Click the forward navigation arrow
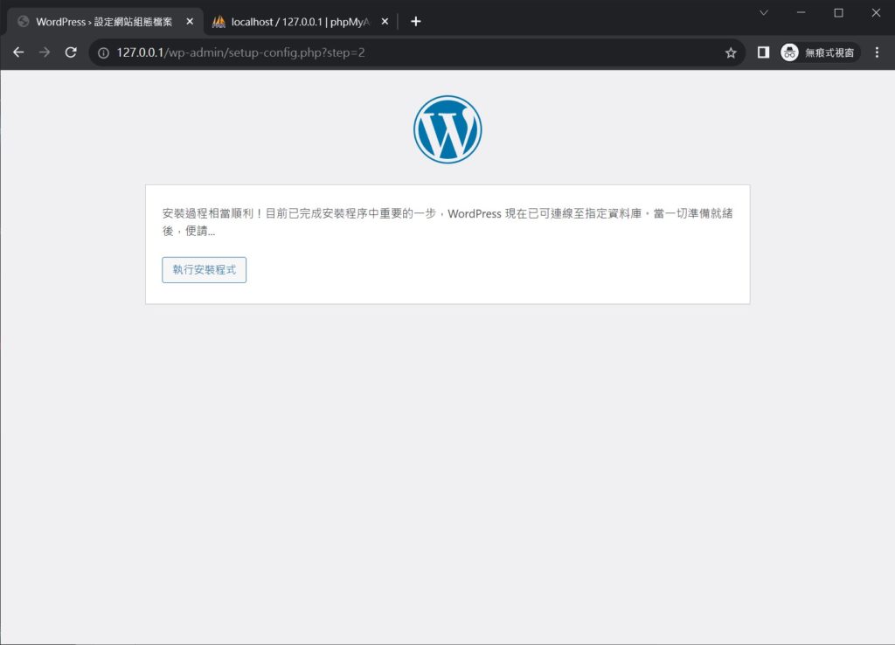Image resolution: width=895 pixels, height=645 pixels. (x=45, y=52)
